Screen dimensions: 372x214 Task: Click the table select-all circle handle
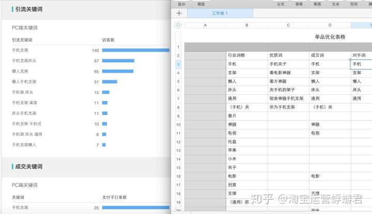click(178, 25)
